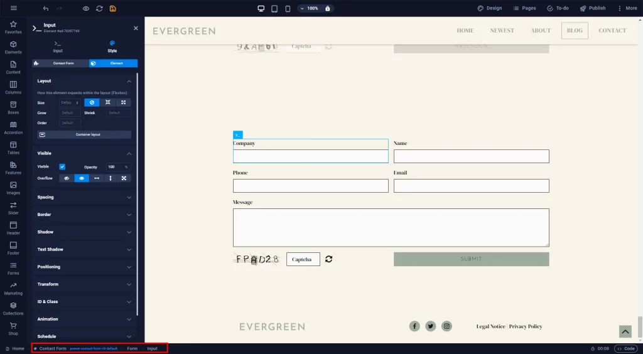643x354 pixels.
Task: Open the Pages menu
Action: (524, 8)
